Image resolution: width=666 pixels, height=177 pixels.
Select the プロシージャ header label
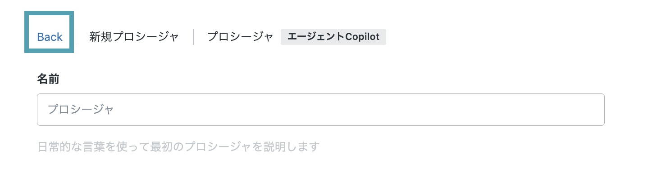[x=240, y=37]
